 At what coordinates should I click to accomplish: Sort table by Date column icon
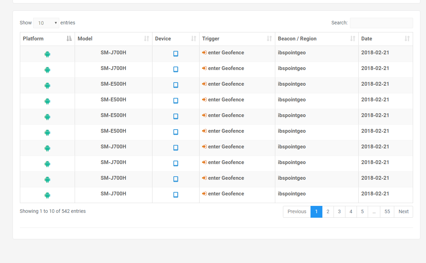pos(407,39)
